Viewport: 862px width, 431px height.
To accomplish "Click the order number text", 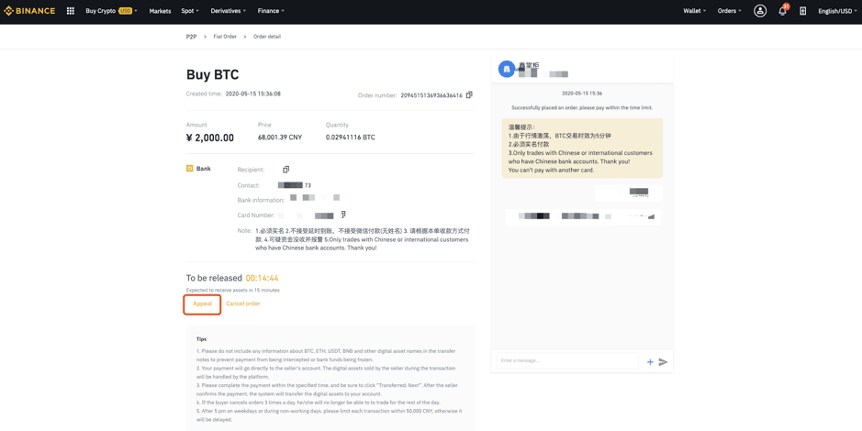I will pos(431,95).
